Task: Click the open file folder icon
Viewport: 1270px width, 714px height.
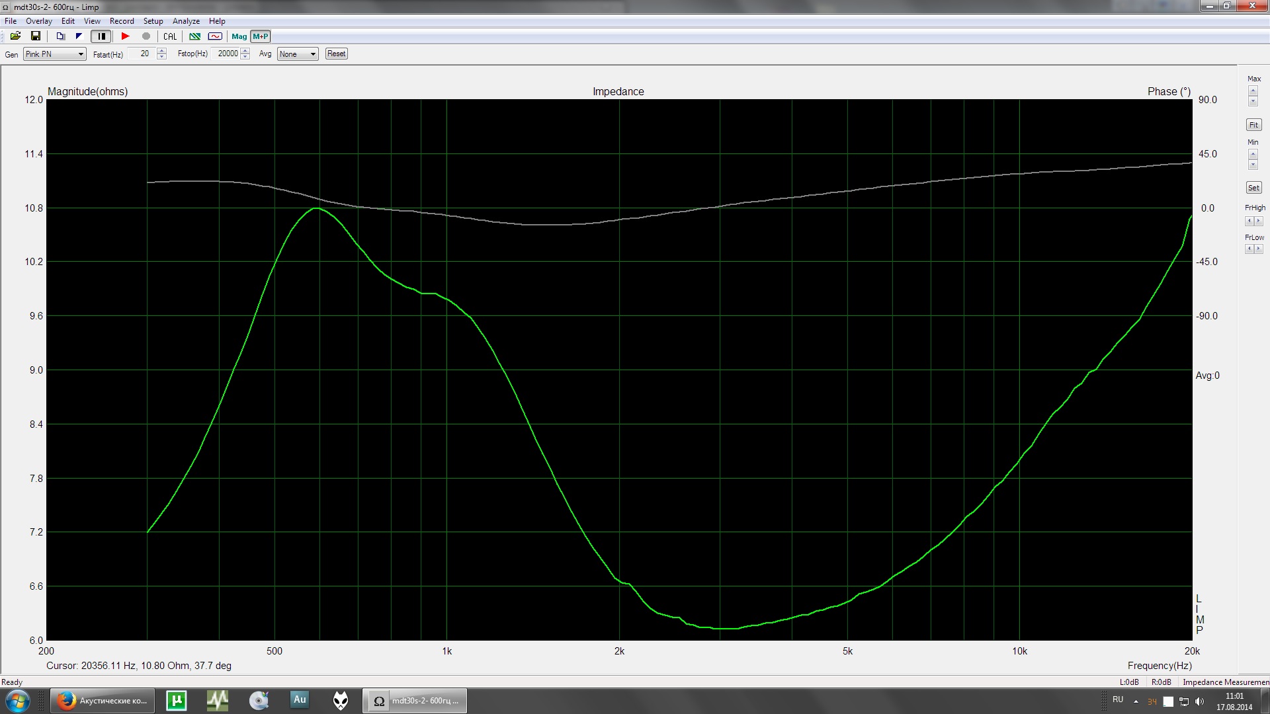Action: pyautogui.click(x=15, y=36)
